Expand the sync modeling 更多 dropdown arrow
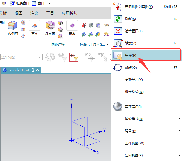This screenshot has height=161, width=183. (x=72, y=38)
